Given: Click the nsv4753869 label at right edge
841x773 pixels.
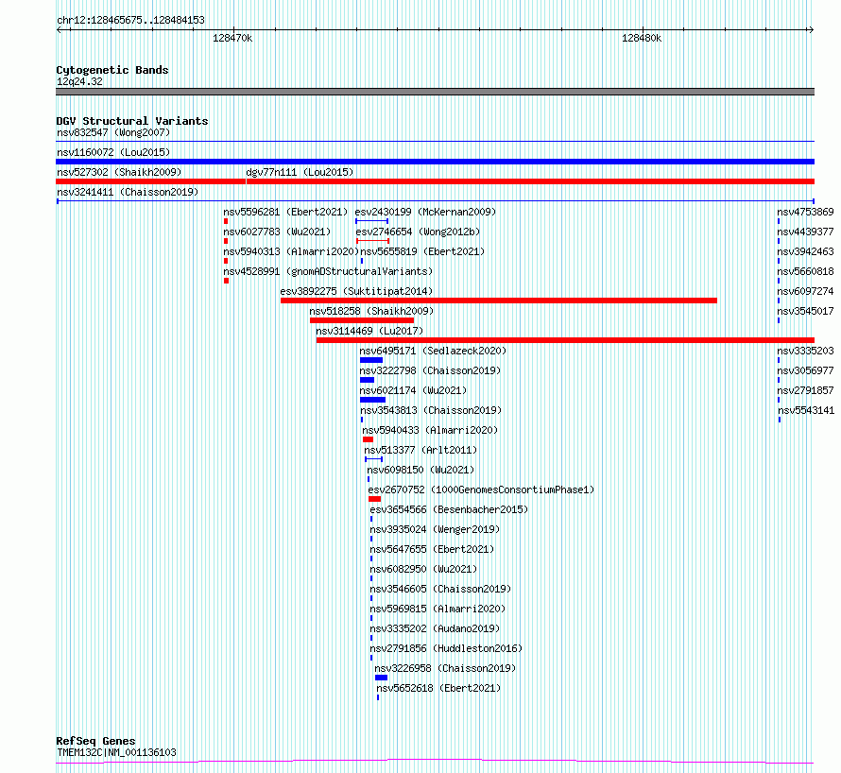Looking at the screenshot, I should click(x=806, y=212).
